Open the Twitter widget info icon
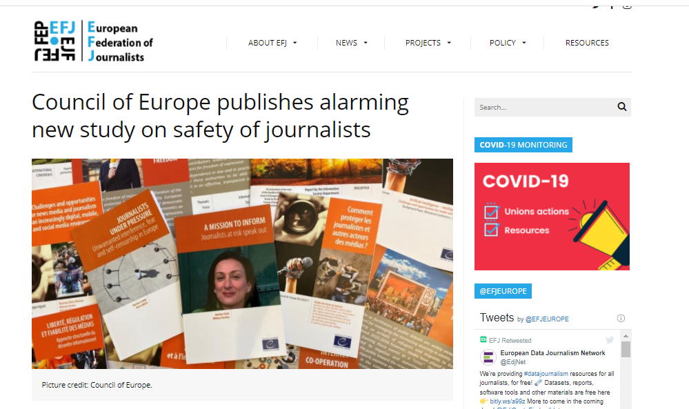689x409 pixels. (x=621, y=319)
